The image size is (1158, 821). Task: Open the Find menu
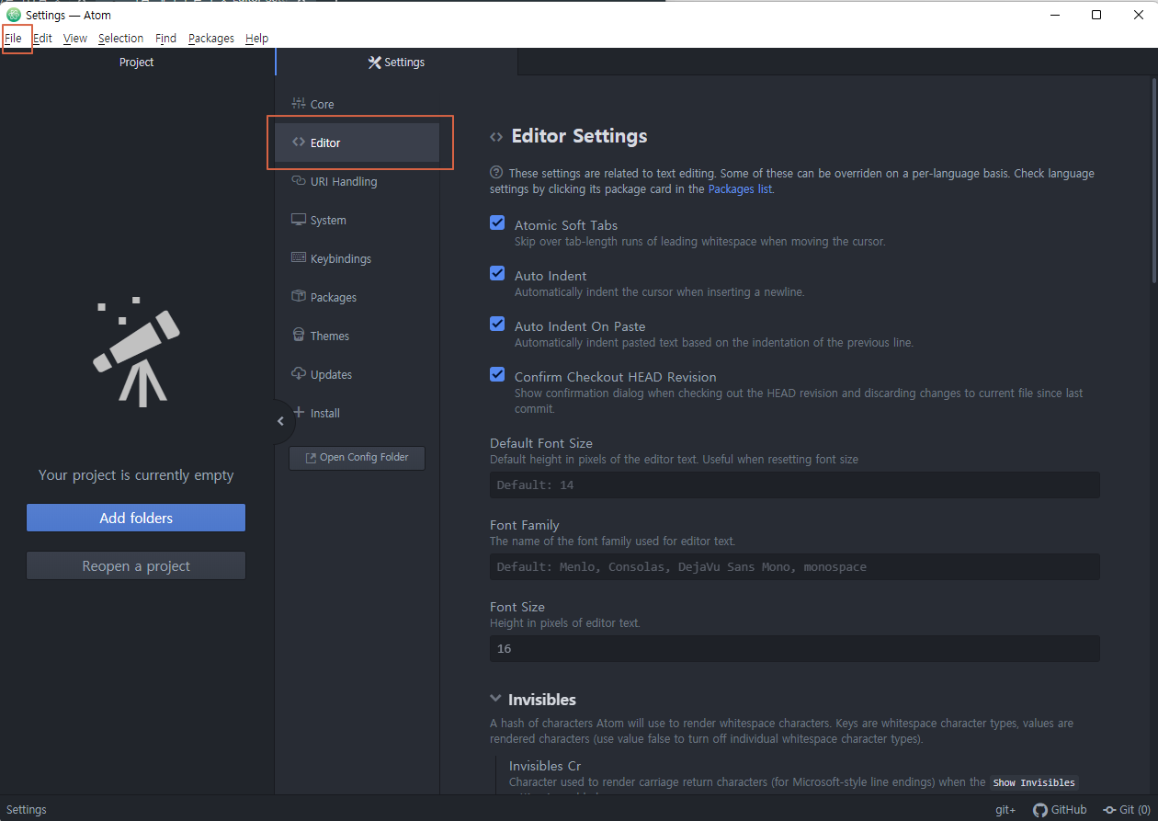tap(166, 38)
